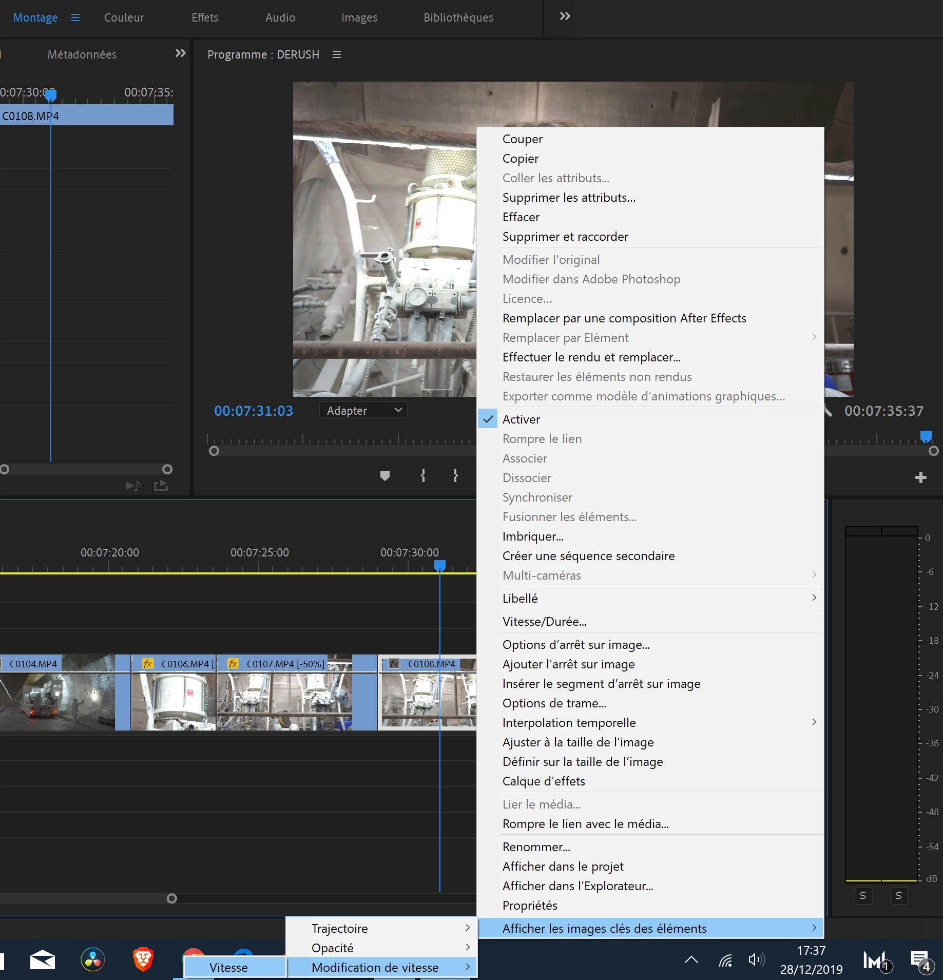Viewport: 943px width, 980px height.
Task: Choose Ajouter l'arrêt sur image
Action: [650, 664]
